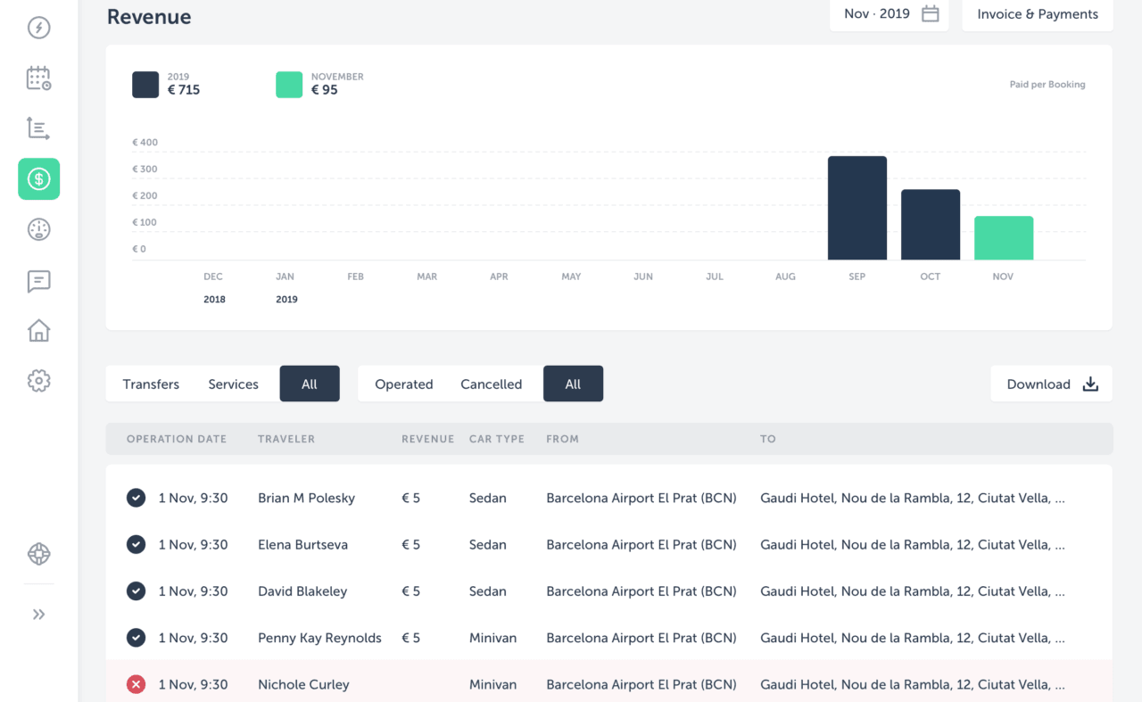Open the chat messages sidebar icon
Screen dimensions: 1142x702
pos(38,281)
